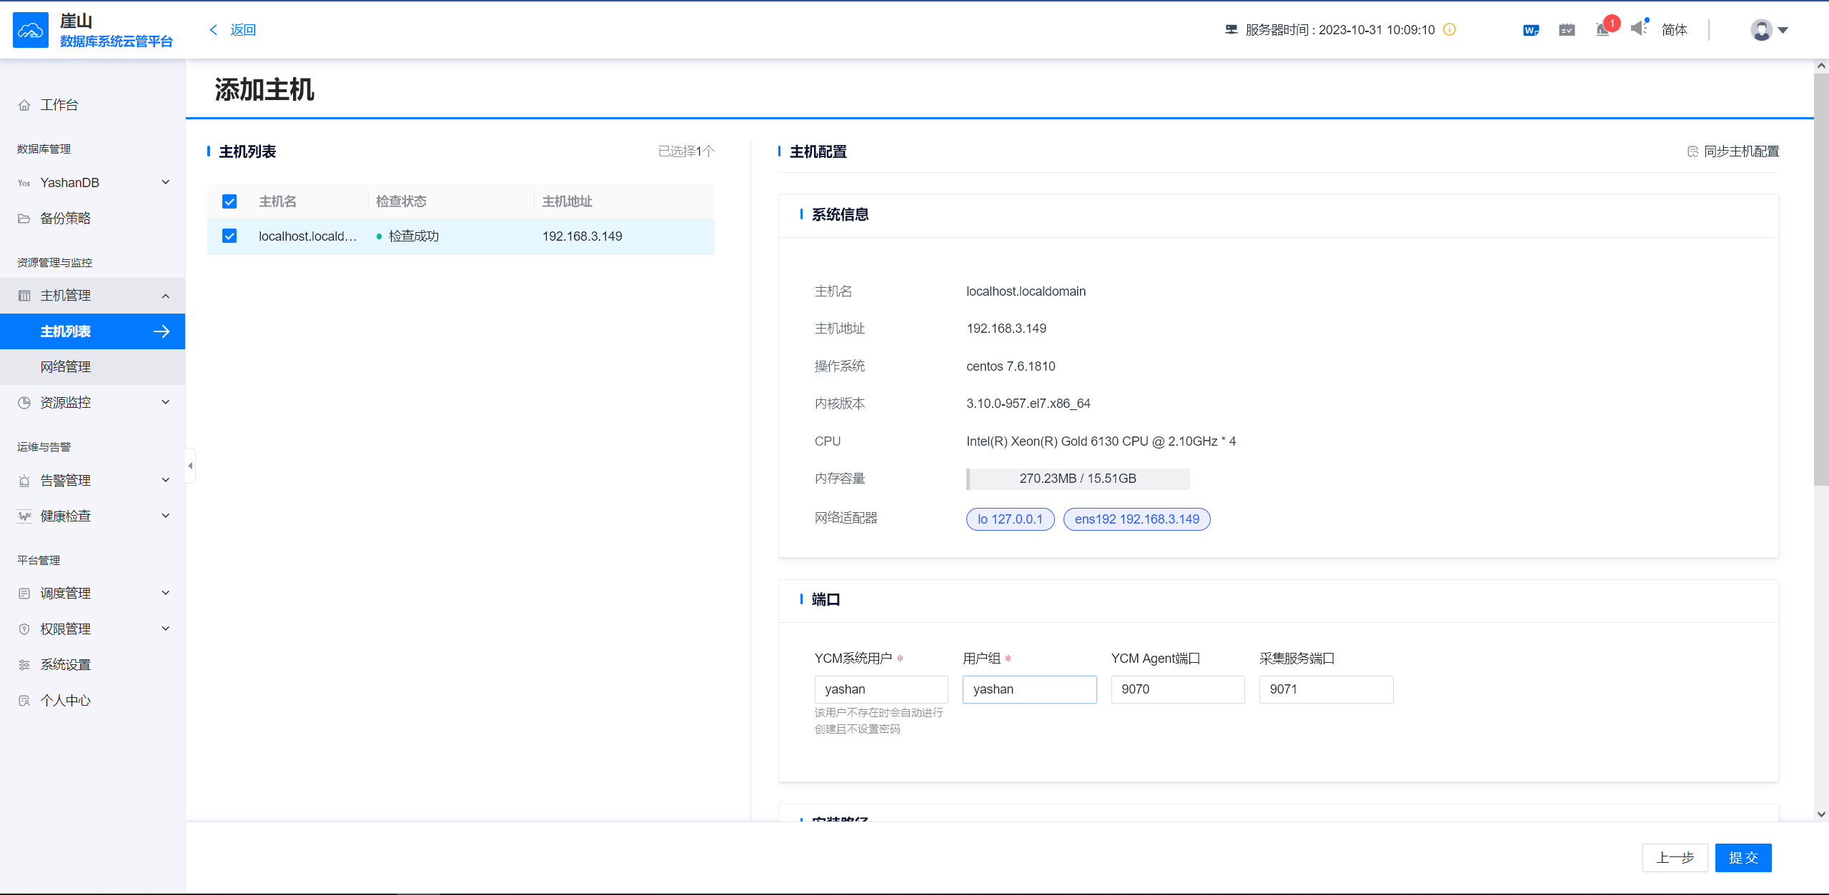The height and width of the screenshot is (895, 1829).
Task: Click the 提交 submit button
Action: coord(1743,857)
